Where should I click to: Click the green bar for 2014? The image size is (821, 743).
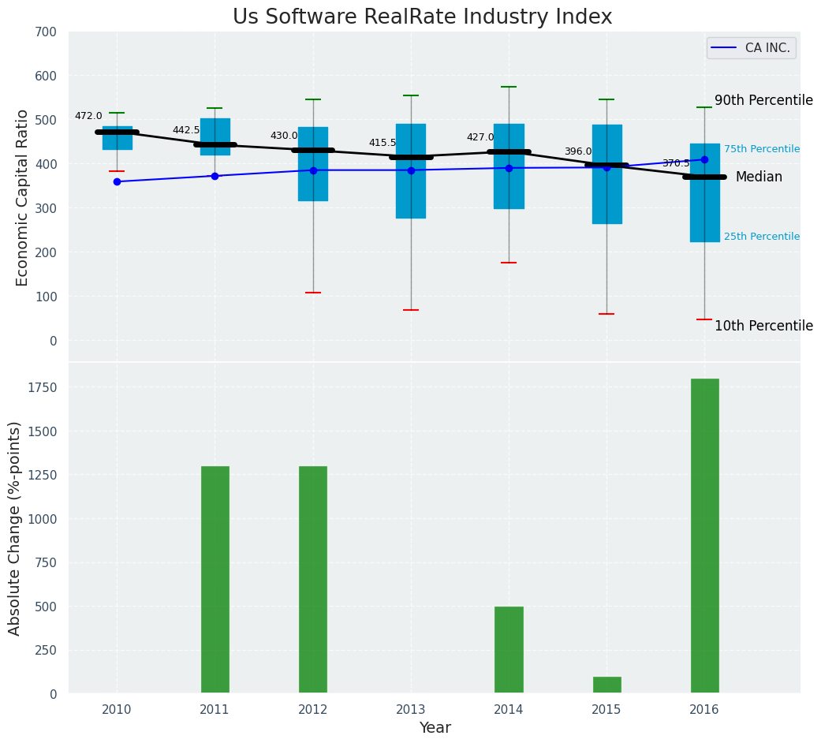point(509,650)
